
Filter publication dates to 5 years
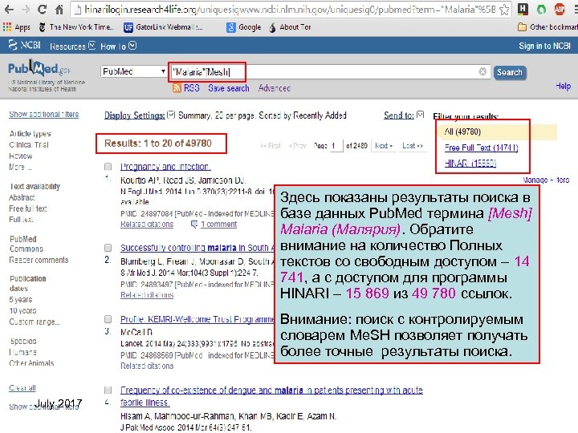click(x=21, y=299)
